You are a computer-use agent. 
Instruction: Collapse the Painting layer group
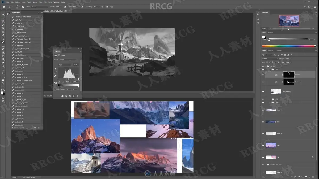(x=266, y=66)
